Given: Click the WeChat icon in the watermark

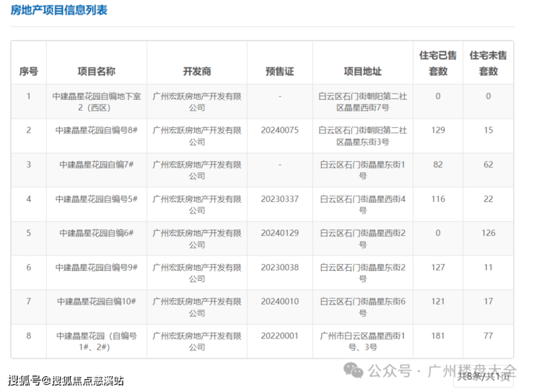Looking at the screenshot, I should [x=354, y=371].
